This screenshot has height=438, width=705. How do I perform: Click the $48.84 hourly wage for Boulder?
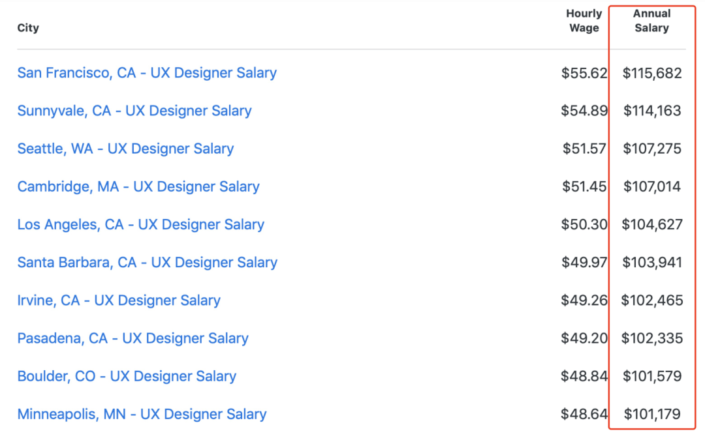584,376
